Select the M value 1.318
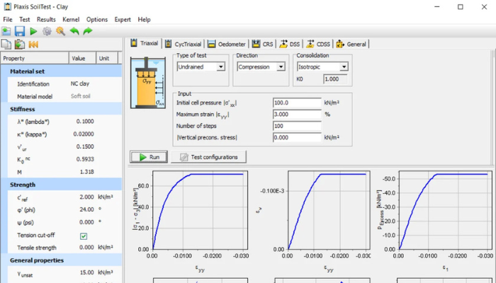 click(x=87, y=172)
